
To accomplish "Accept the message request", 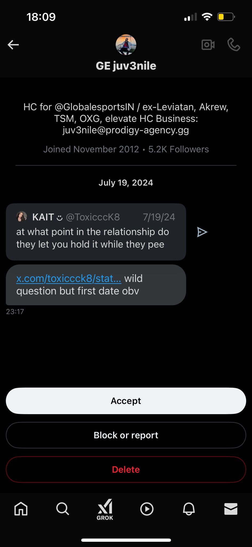I will pos(126,401).
